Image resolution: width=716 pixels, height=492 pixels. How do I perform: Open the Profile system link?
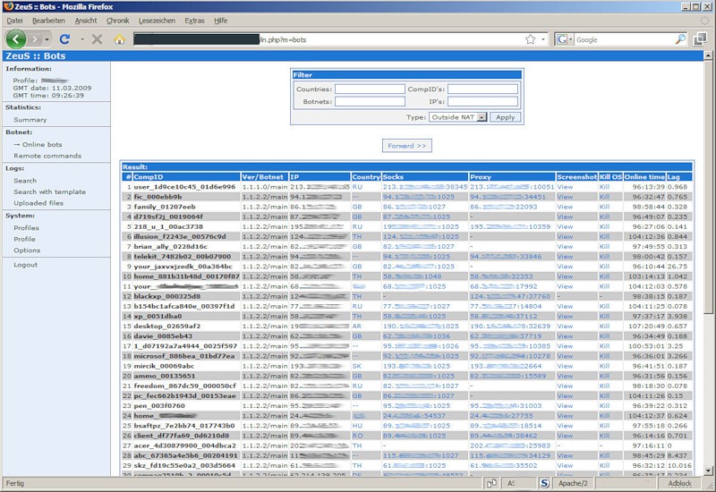[x=24, y=239]
